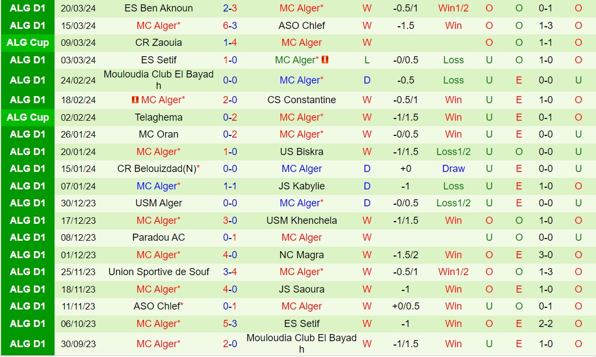Click the JS Saoura team name
This screenshot has height=357, width=596.
pos(302,289)
